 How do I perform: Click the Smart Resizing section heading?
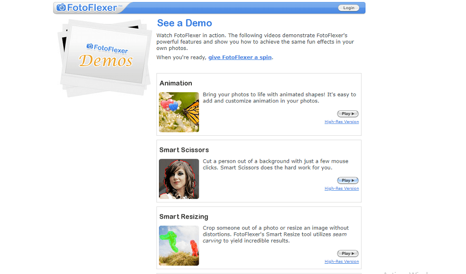coord(183,217)
